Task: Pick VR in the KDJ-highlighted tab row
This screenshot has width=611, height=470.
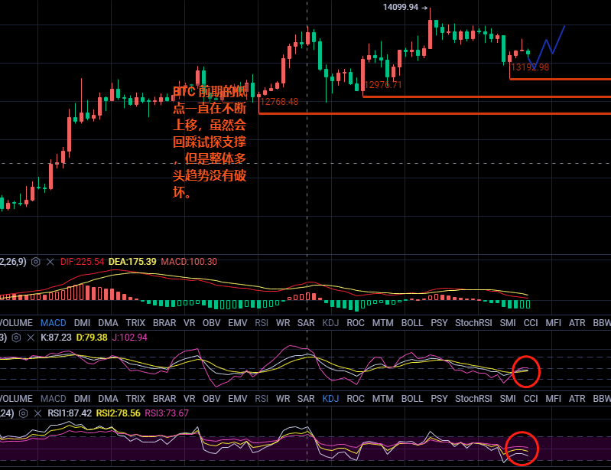Action: pyautogui.click(x=190, y=399)
